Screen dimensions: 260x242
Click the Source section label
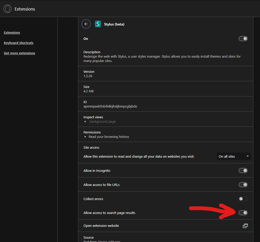coord(89,238)
